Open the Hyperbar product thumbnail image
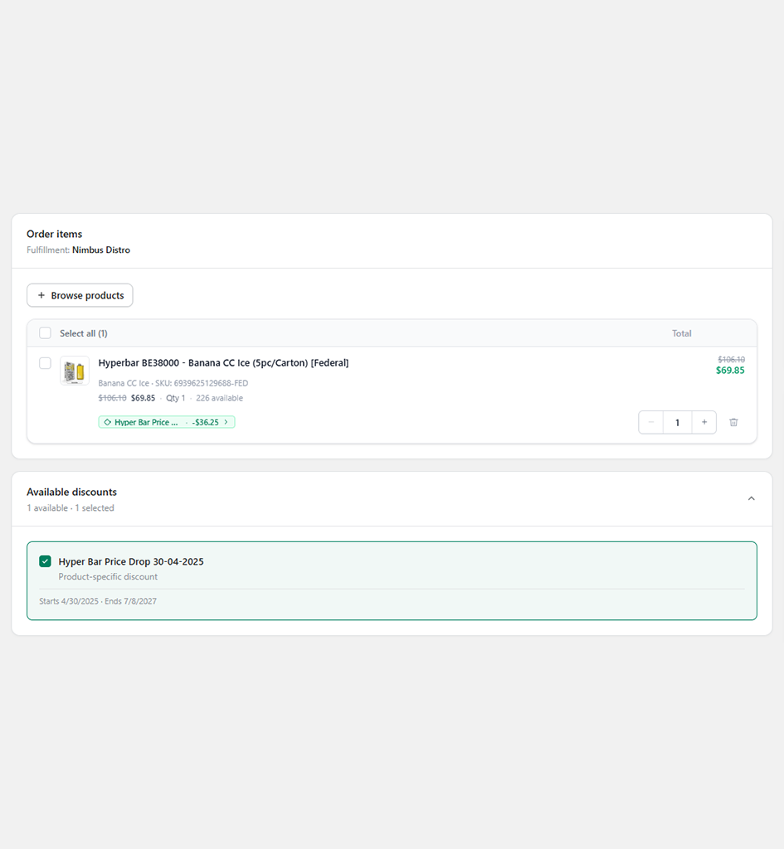784x849 pixels. click(x=75, y=371)
